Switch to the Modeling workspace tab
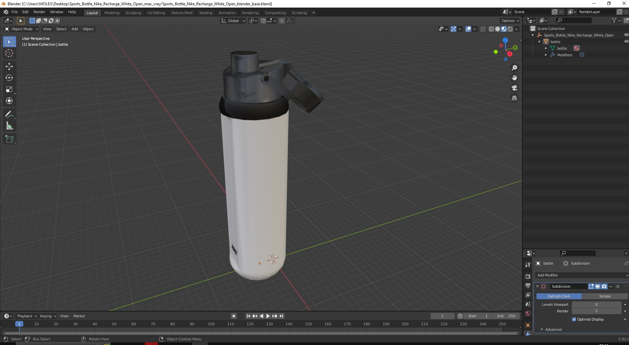Image resolution: width=629 pixels, height=345 pixels. click(112, 13)
